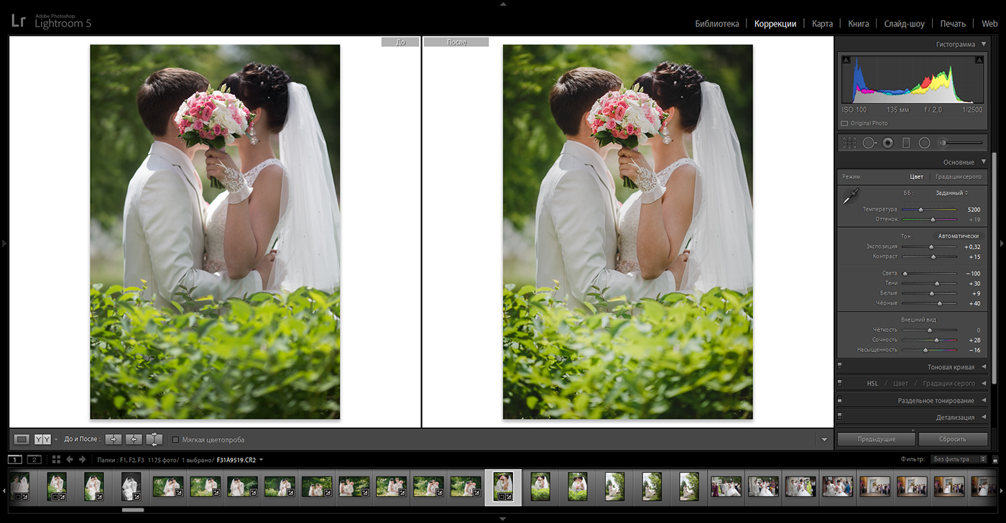1006x523 pixels.
Task: Swap Before and After settings
Action: coord(154,440)
